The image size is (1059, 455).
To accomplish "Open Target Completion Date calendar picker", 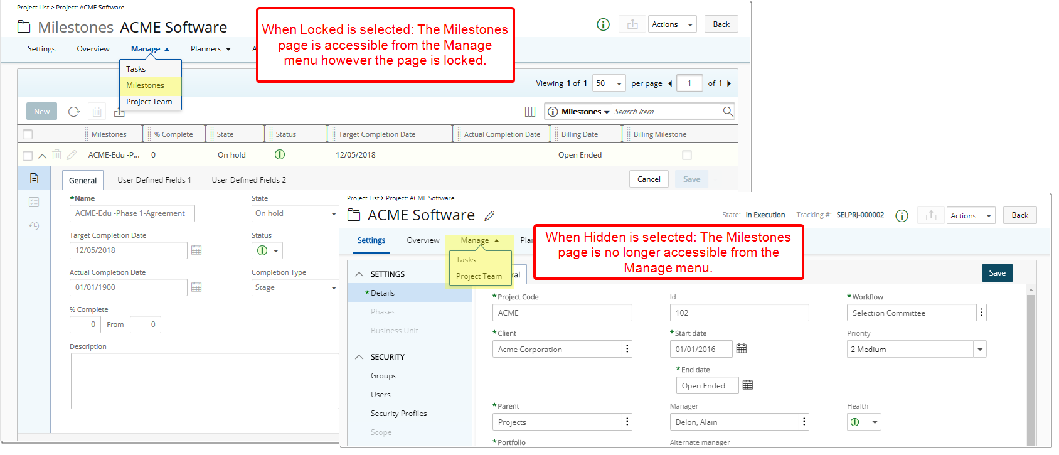I will [x=196, y=250].
